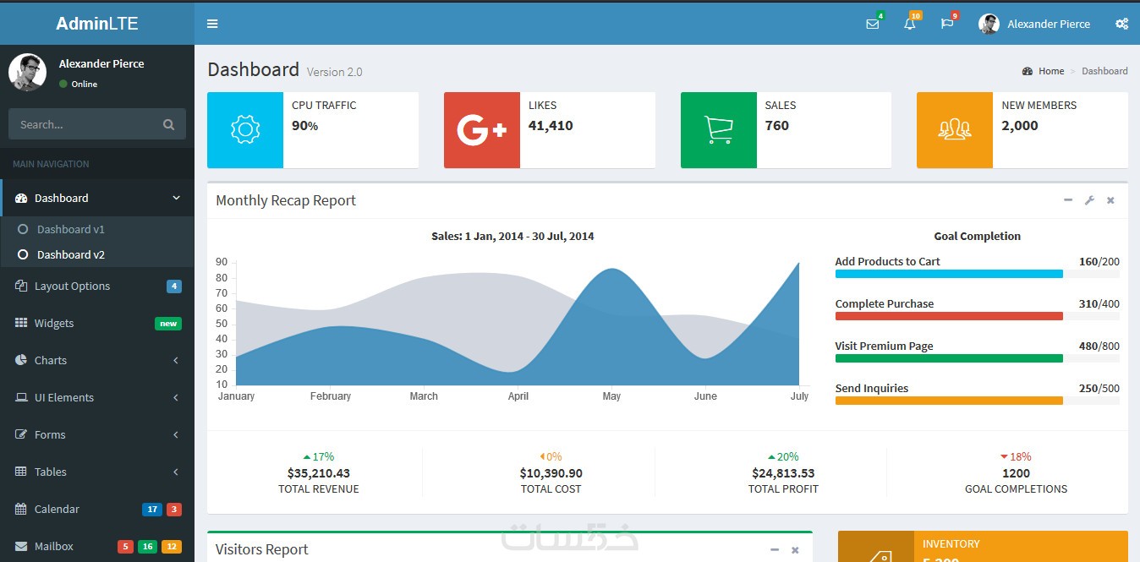Click the wrench icon in Monthly Recap Report

pyautogui.click(x=1089, y=200)
